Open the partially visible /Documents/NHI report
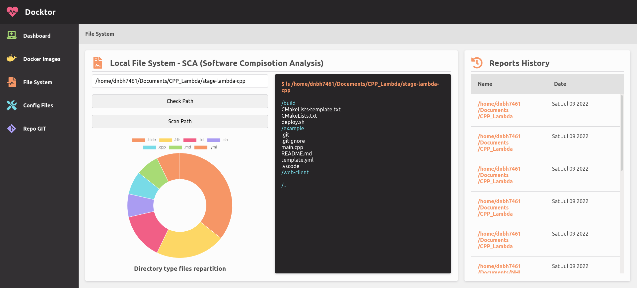Viewport: 637px width, 288px height. (x=499, y=269)
